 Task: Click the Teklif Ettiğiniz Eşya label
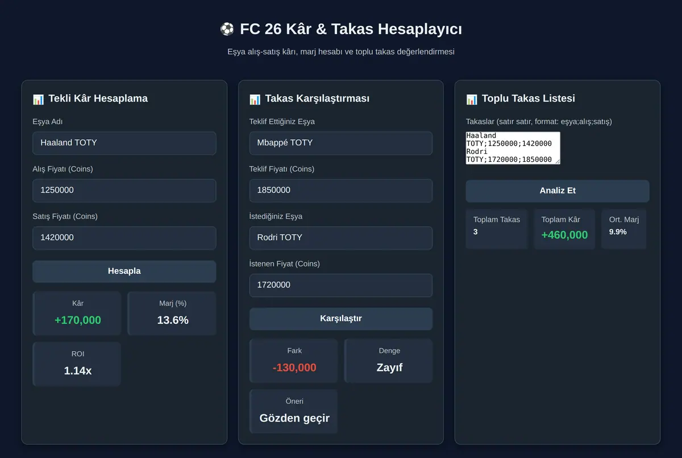tap(282, 122)
